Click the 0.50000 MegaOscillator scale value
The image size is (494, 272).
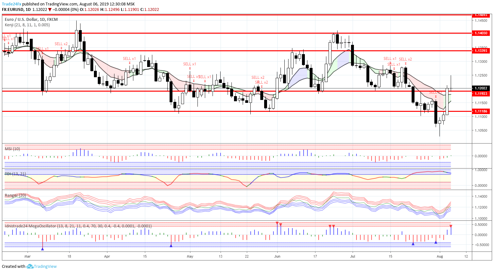click(x=481, y=225)
